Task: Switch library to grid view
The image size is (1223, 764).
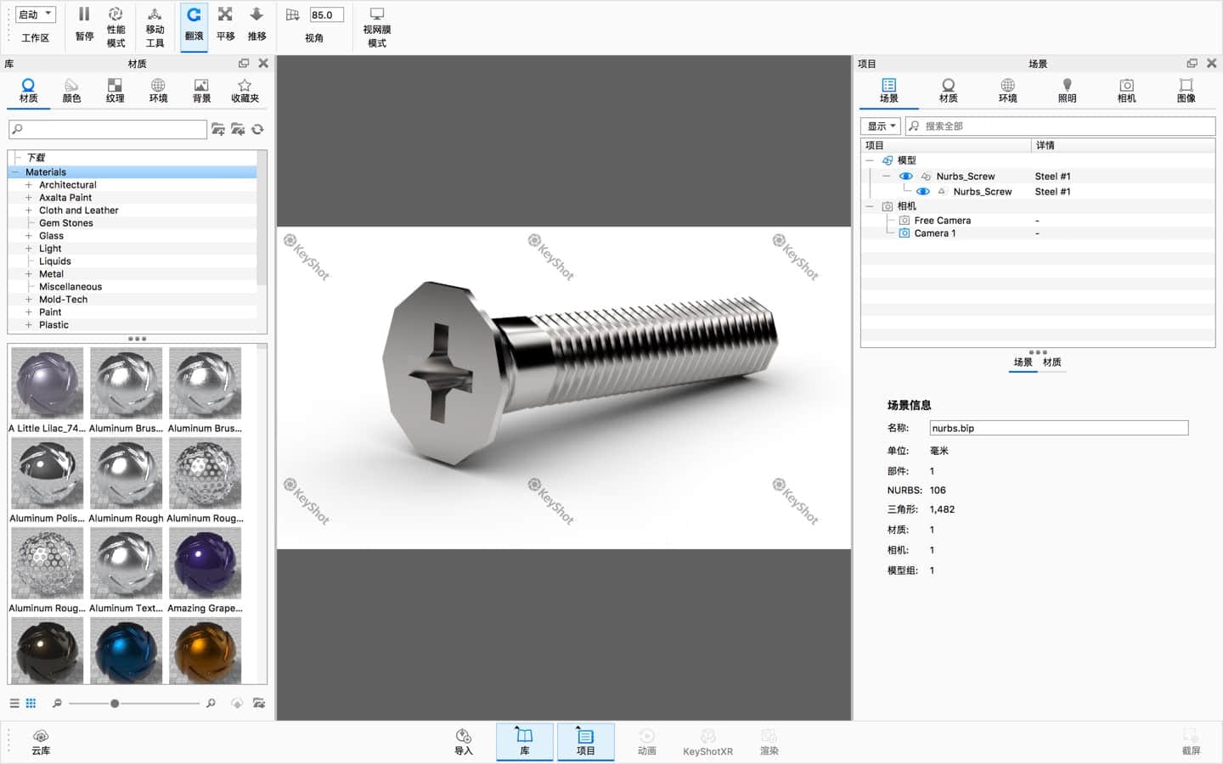Action: click(31, 703)
